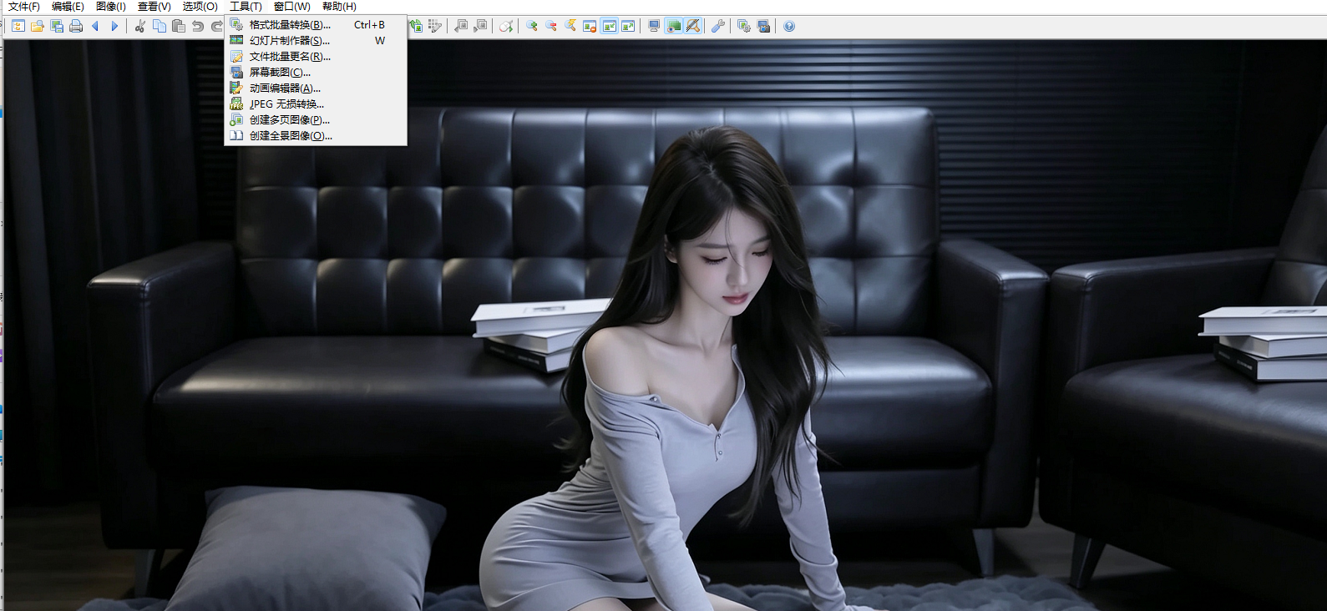Select 格式批量转换(B)... from the menu
Screen dimensions: 1327x611
coord(316,25)
